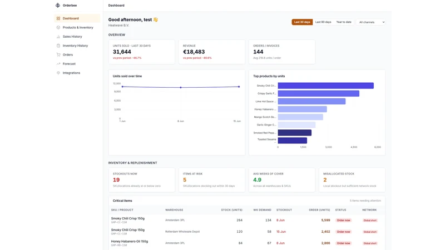Click the ORDER (UNITS) column header
The height and width of the screenshot is (250, 445).
319,210
